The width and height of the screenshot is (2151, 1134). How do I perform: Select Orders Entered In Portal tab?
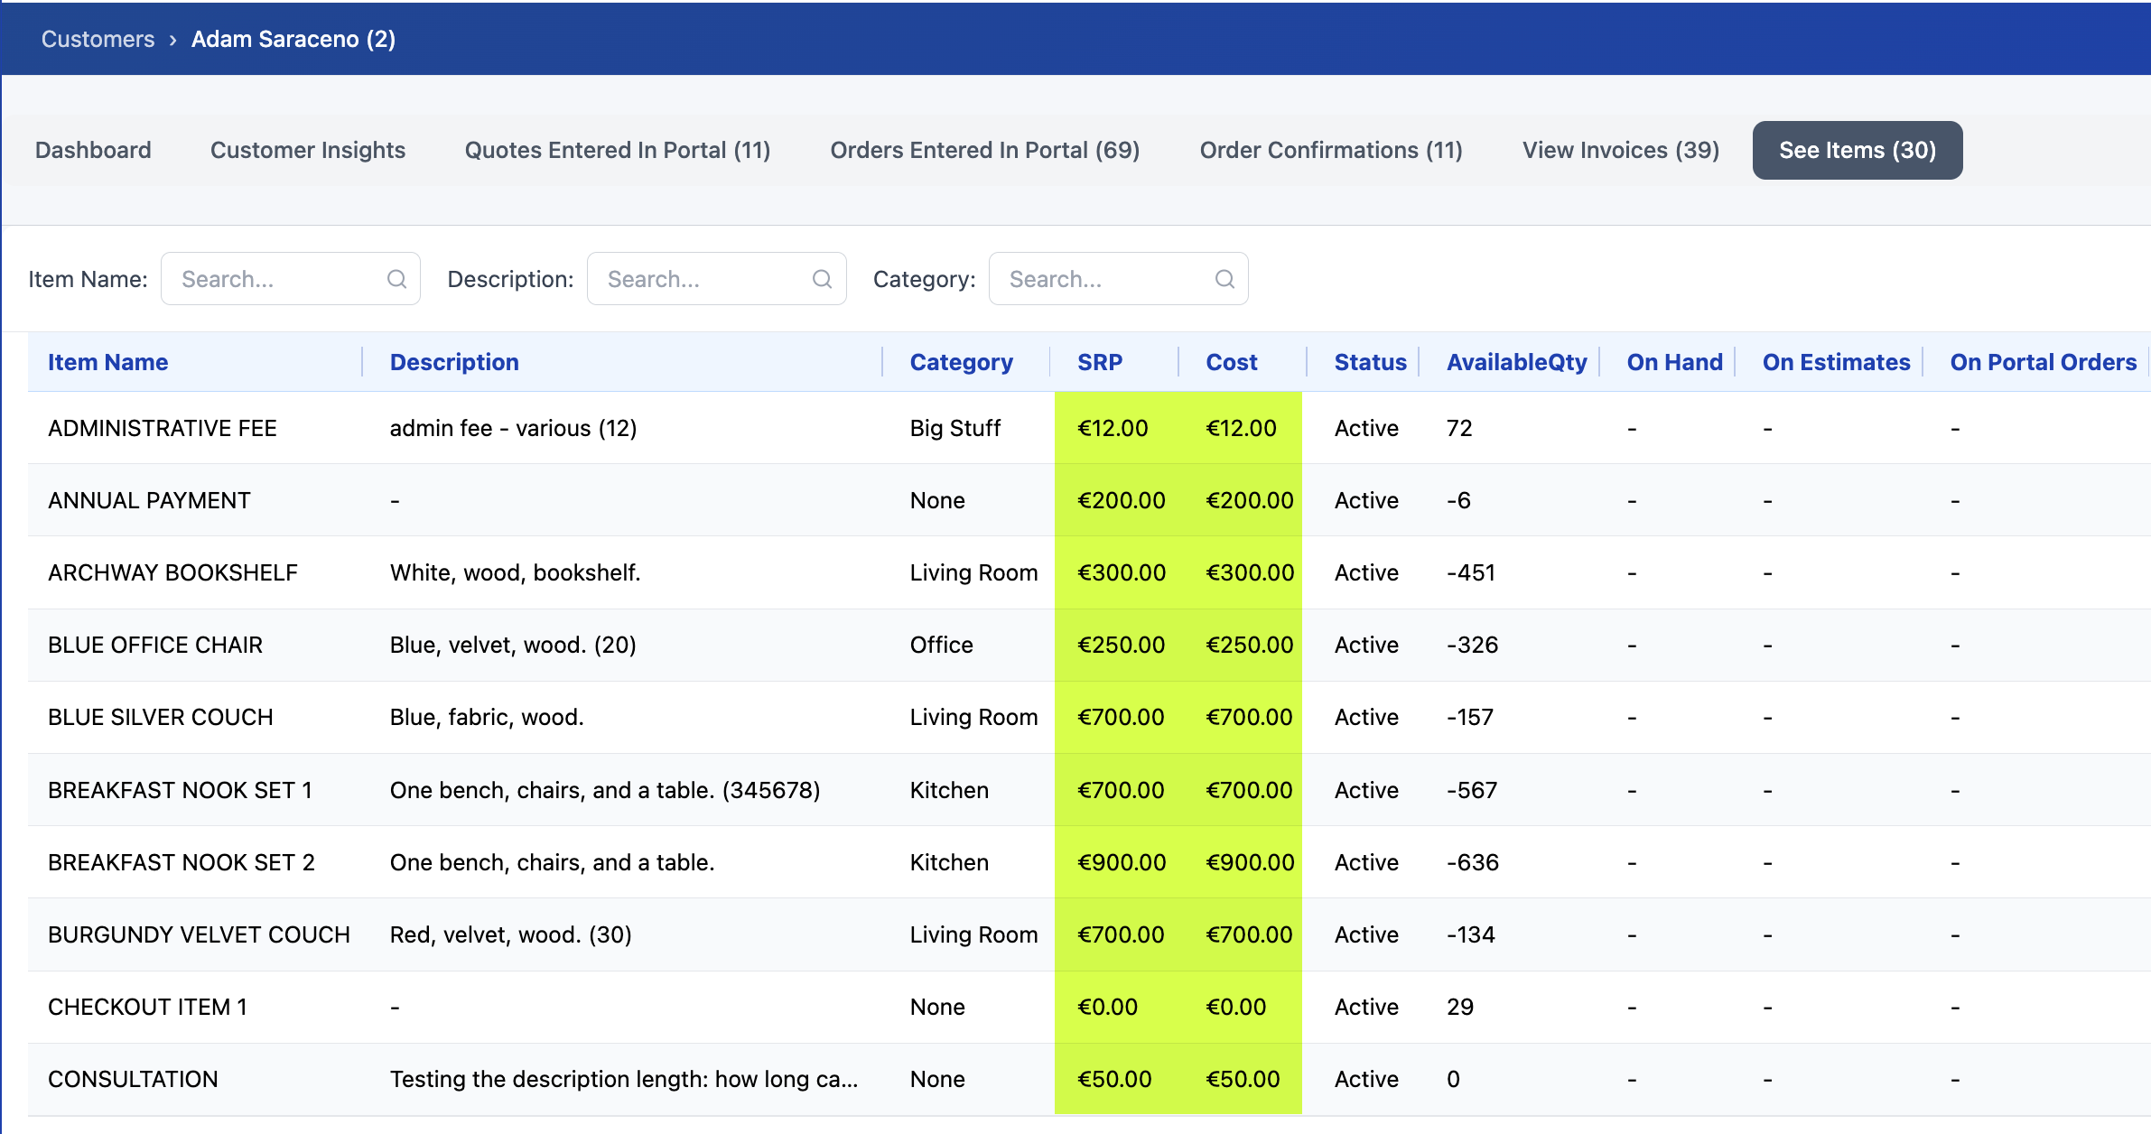pyautogui.click(x=985, y=150)
